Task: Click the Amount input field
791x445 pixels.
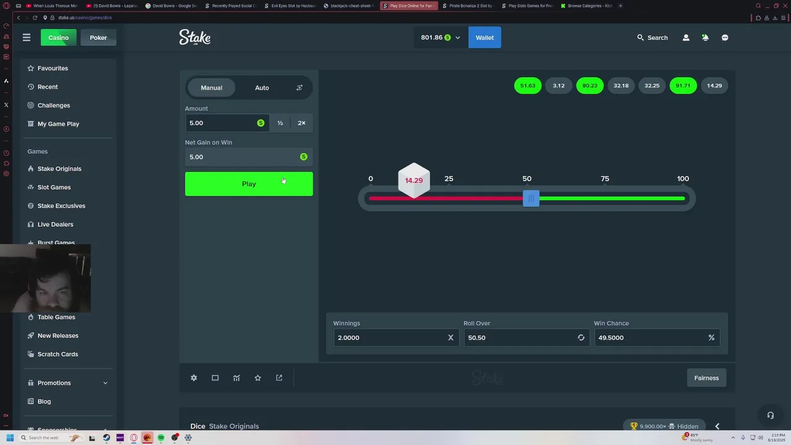Action: pos(227,123)
